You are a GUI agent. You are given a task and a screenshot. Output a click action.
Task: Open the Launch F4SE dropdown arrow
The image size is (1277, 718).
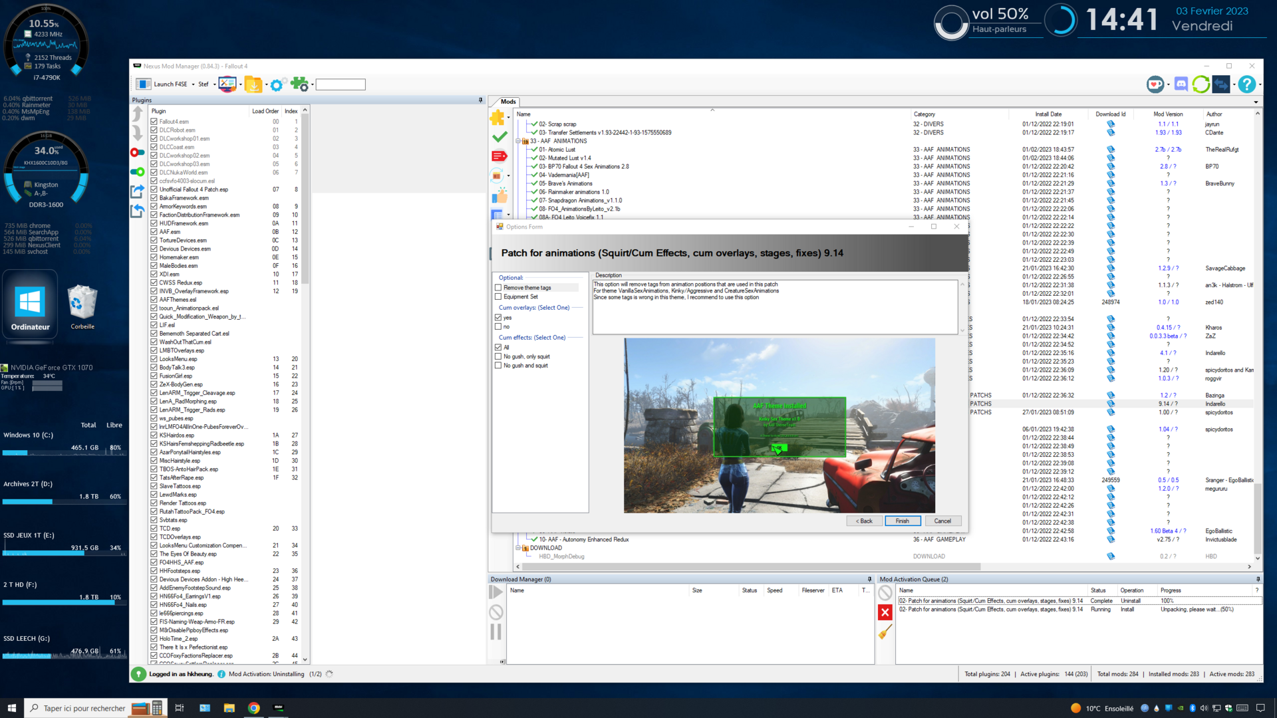point(193,84)
